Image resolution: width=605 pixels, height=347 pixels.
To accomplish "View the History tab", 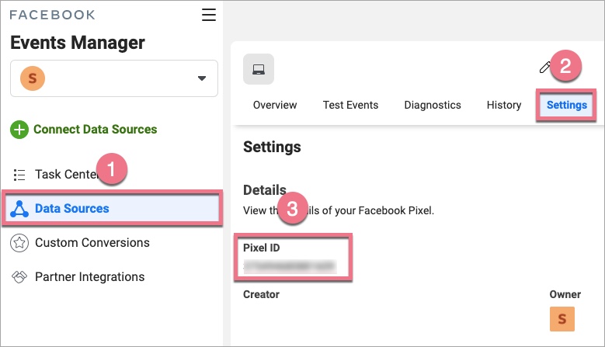I will (x=504, y=105).
